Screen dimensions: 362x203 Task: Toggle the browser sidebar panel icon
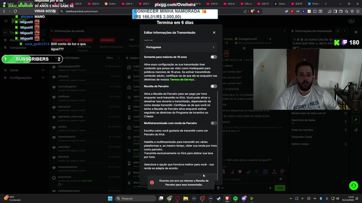coord(335,11)
